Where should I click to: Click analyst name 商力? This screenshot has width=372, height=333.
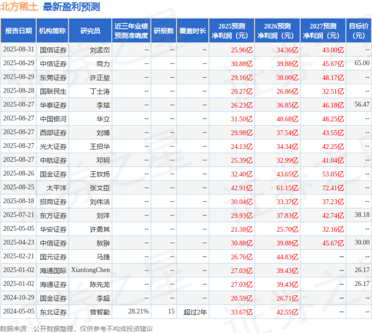103,64
